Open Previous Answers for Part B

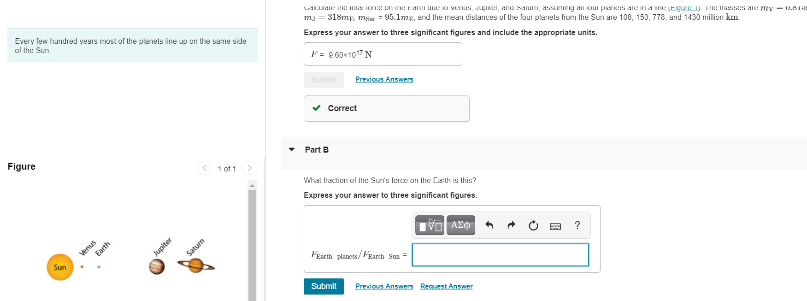(384, 286)
